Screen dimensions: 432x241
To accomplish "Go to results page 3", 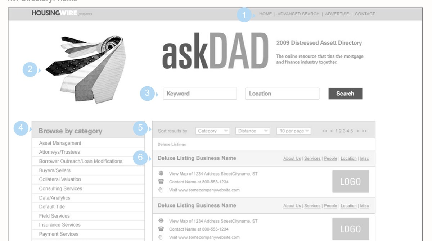I will pyautogui.click(x=344, y=131).
